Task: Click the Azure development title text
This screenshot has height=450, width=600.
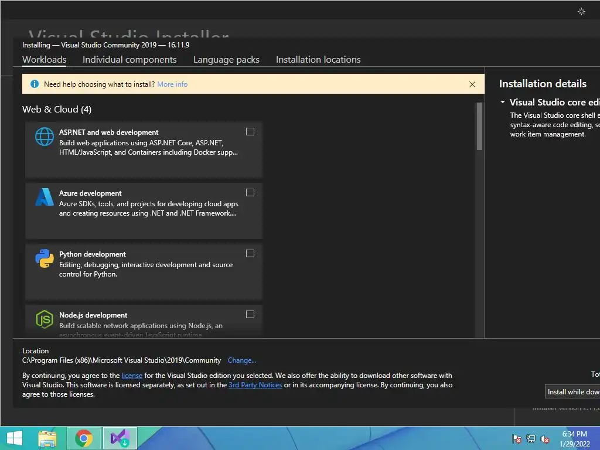Action: coord(90,193)
